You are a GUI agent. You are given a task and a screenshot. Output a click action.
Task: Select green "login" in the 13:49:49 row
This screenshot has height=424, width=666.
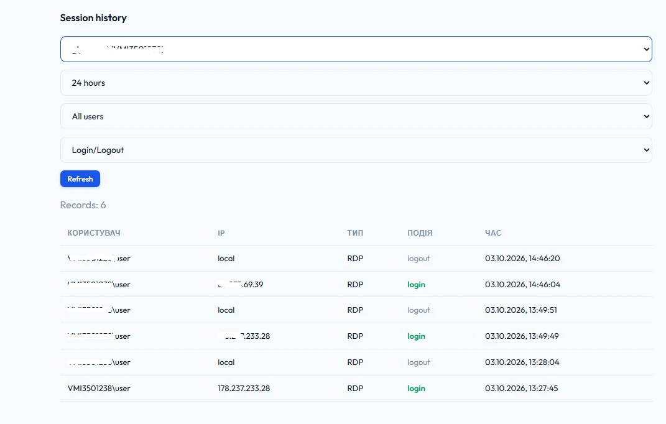[416, 336]
